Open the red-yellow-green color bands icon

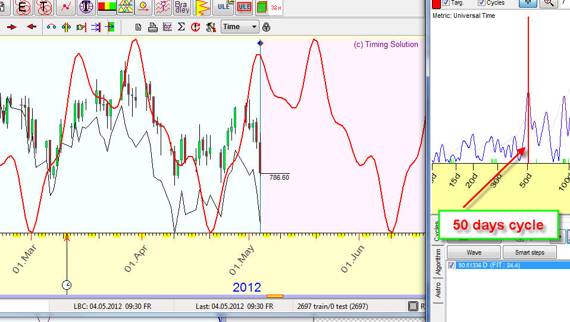(107, 7)
